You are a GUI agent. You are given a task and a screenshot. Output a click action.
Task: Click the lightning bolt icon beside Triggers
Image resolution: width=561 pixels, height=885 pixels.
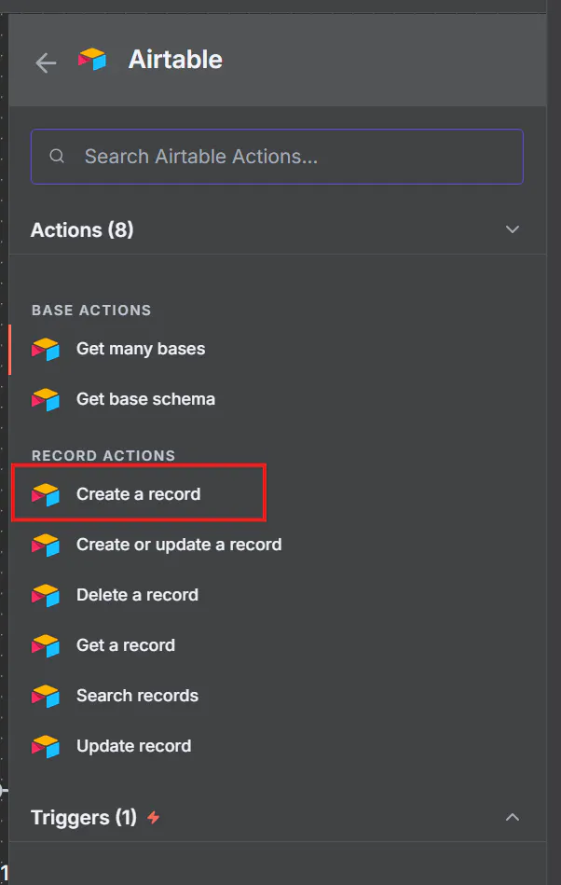tap(154, 817)
